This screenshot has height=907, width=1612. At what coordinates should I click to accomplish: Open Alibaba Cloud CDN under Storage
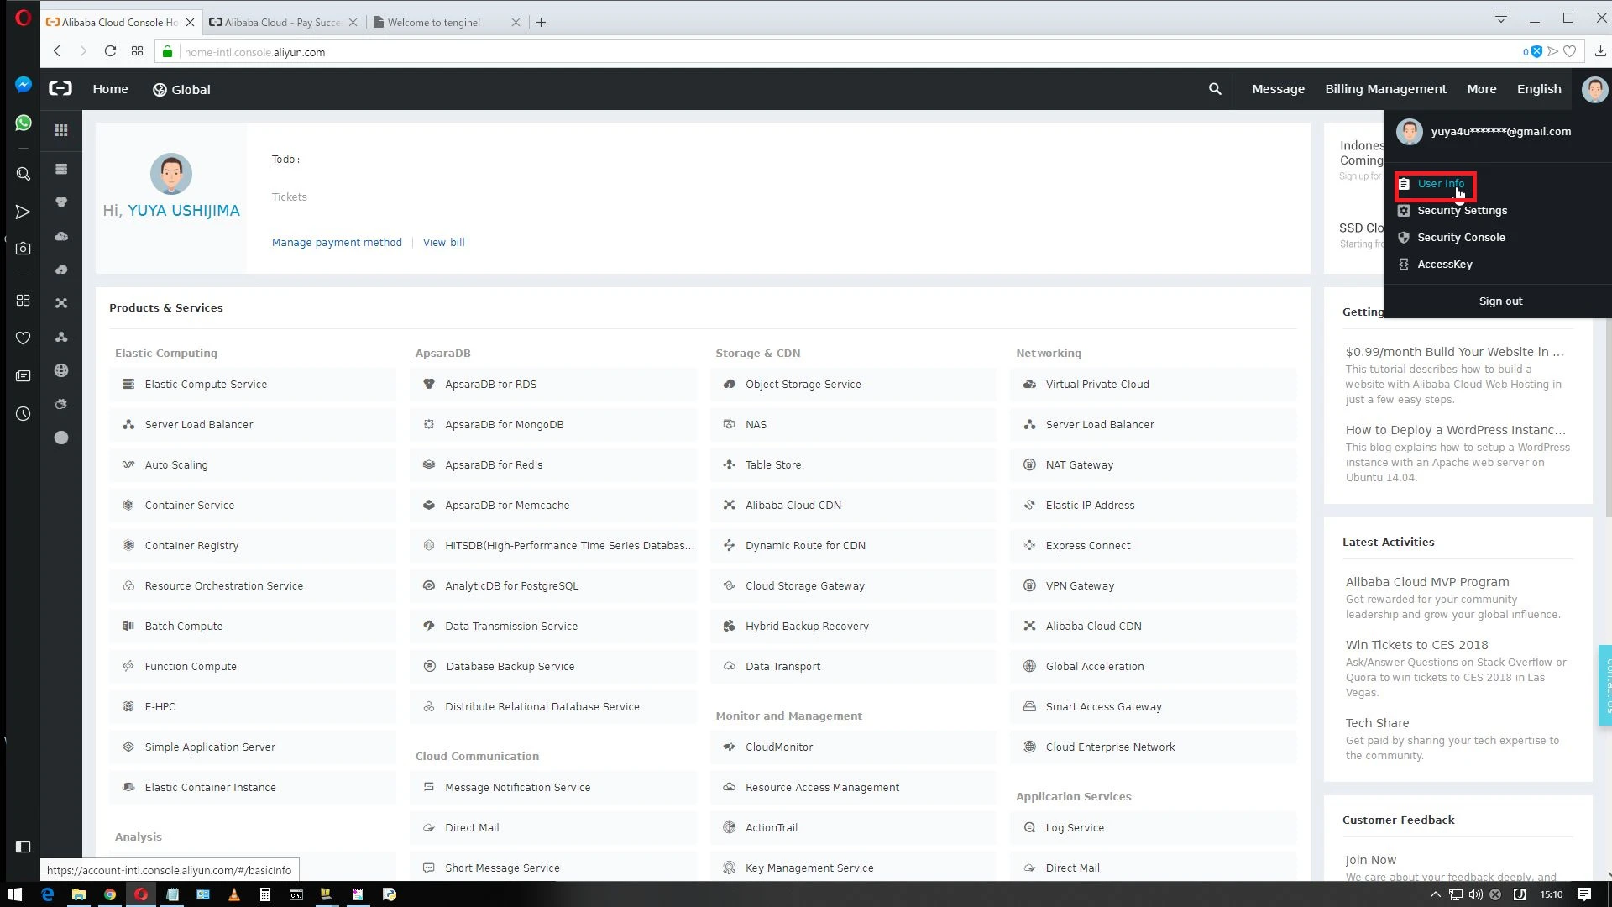point(854,505)
